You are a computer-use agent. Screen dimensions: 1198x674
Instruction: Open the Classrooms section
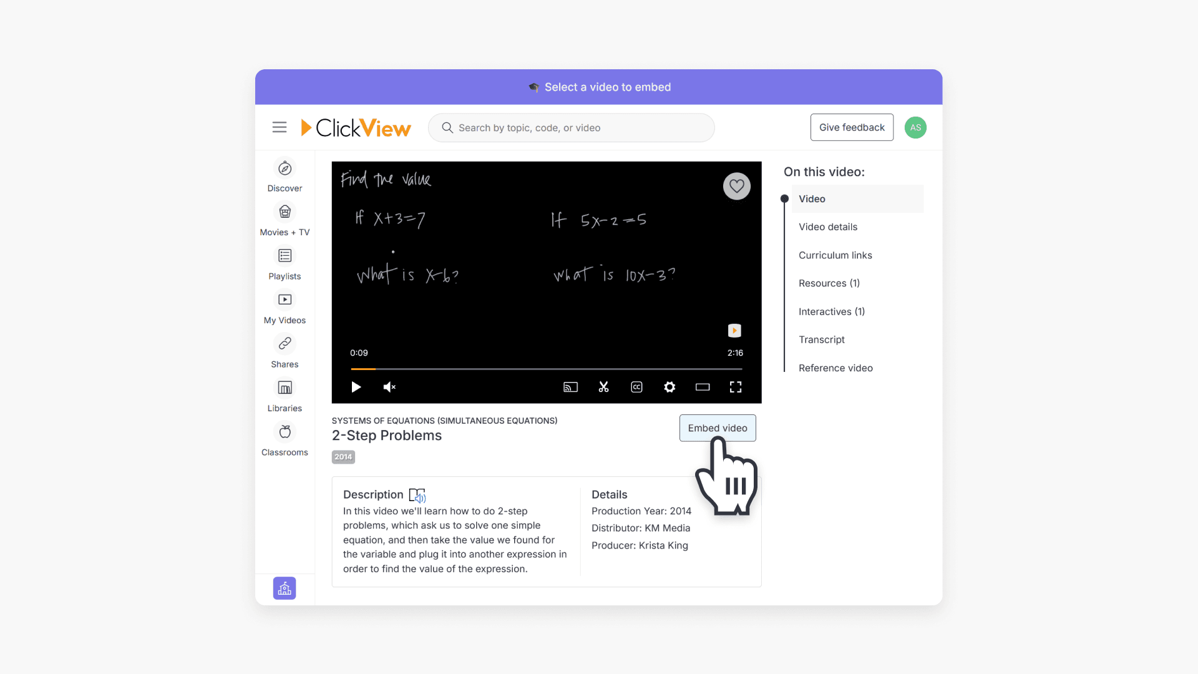[285, 441]
